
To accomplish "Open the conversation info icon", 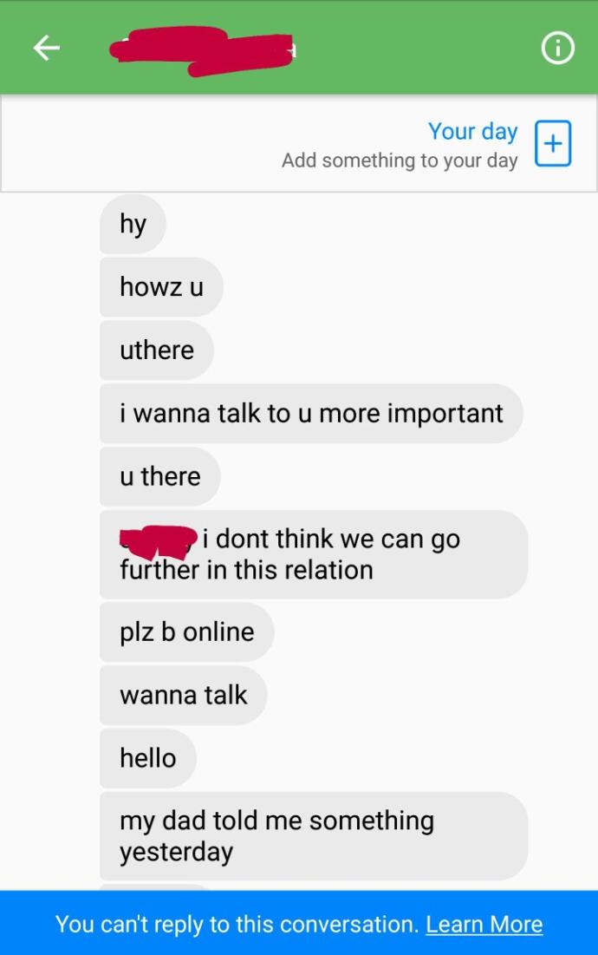I will coord(557,48).
